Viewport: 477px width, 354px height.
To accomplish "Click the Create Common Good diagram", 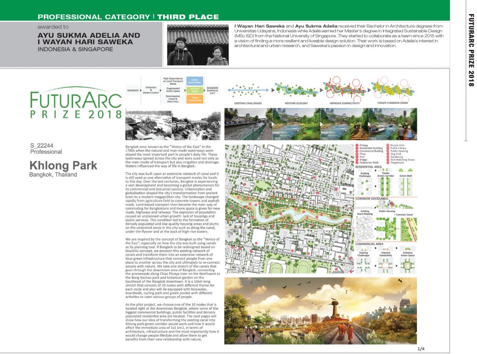I will (393, 90).
